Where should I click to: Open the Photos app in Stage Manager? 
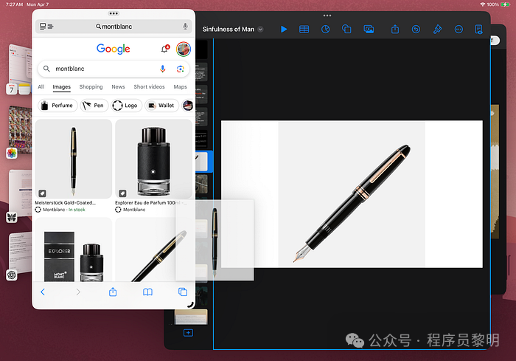coord(12,153)
